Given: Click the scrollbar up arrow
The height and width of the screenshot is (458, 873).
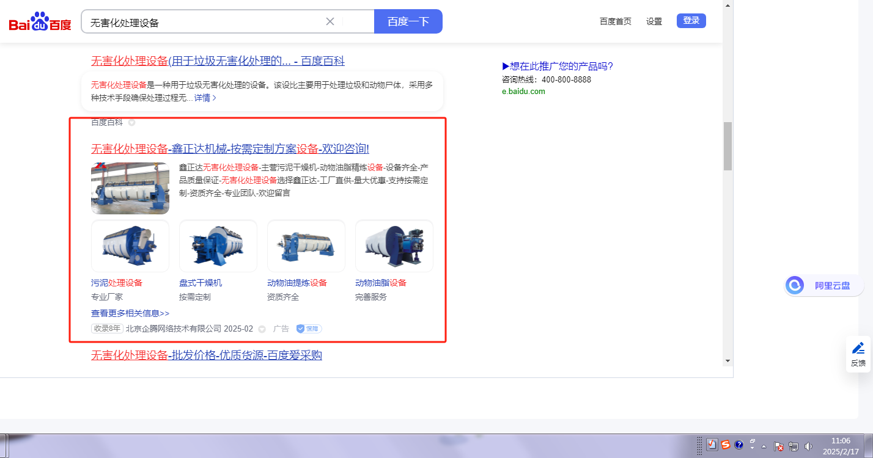Looking at the screenshot, I should (x=728, y=5).
